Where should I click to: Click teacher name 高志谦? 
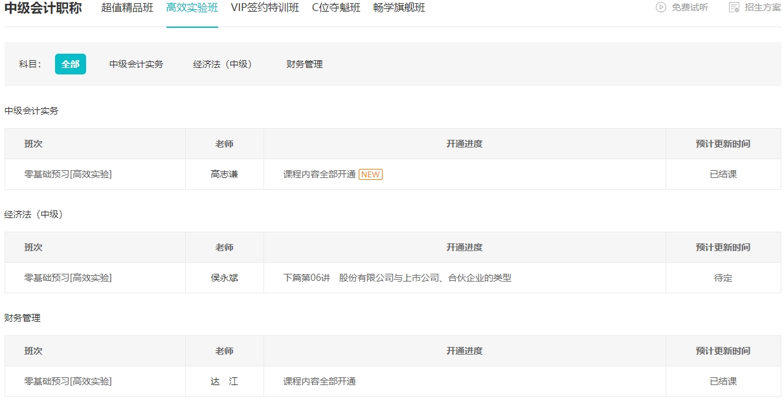point(224,174)
